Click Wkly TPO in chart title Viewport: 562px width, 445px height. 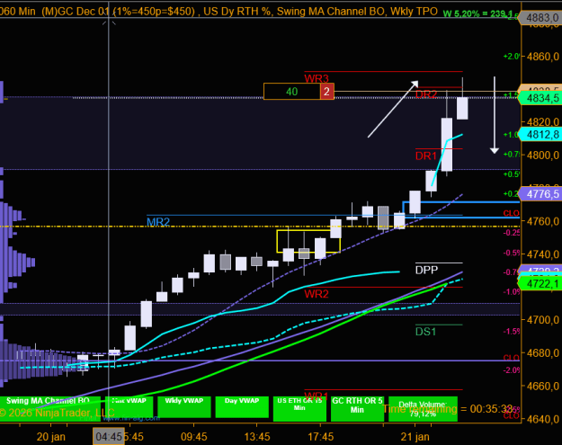point(414,12)
